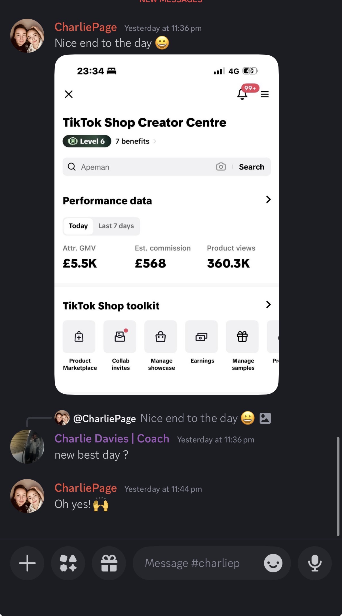The height and width of the screenshot is (616, 342).
Task: Open the apps launcher icon
Action: click(x=68, y=563)
